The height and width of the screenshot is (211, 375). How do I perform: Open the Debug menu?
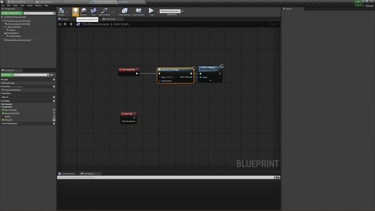30,5
